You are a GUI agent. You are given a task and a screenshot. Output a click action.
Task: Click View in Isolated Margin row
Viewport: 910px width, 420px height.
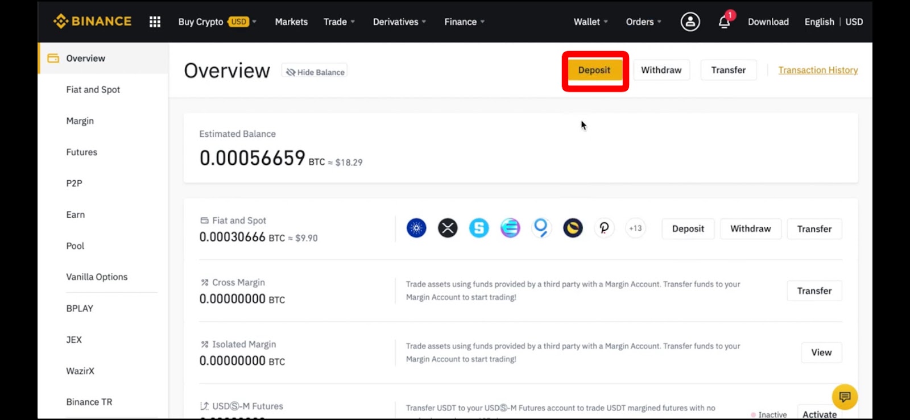[x=821, y=352]
